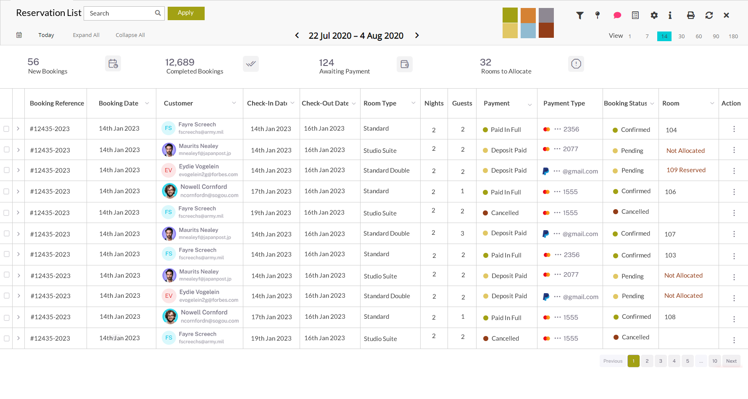This screenshot has width=748, height=399.
Task: Open action menu for room 104 booking
Action: 734,129
